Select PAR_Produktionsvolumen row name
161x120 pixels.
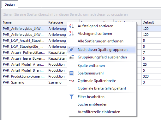25,76
